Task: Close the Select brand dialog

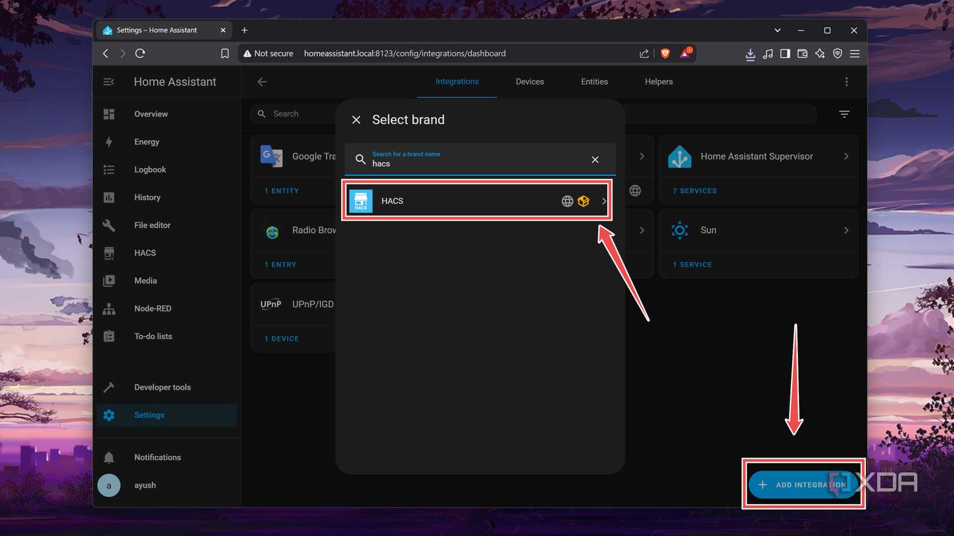Action: [356, 120]
